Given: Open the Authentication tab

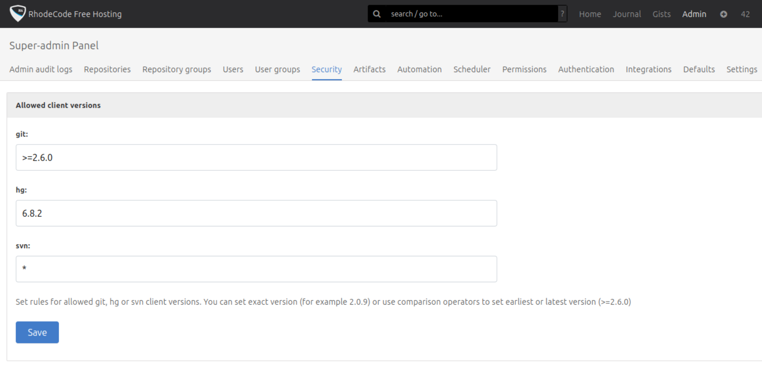Looking at the screenshot, I should (586, 70).
